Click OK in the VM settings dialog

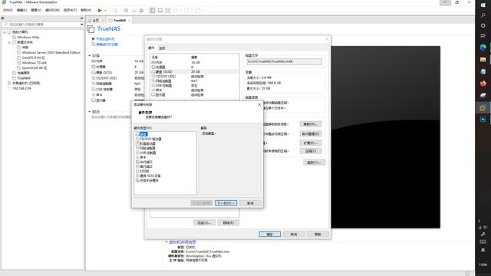point(269,234)
